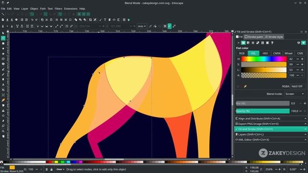Switch to RGB color mode
Viewport: 308px width, 173px height.
(242, 53)
